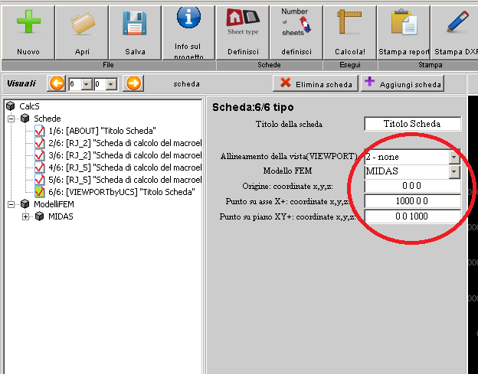Click the Titolo della scheda input field
478x374 pixels.
(412, 124)
